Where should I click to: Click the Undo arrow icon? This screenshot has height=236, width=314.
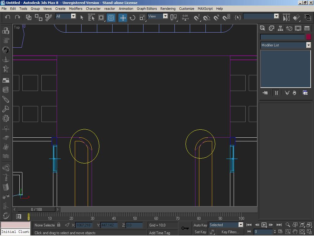pos(8,18)
